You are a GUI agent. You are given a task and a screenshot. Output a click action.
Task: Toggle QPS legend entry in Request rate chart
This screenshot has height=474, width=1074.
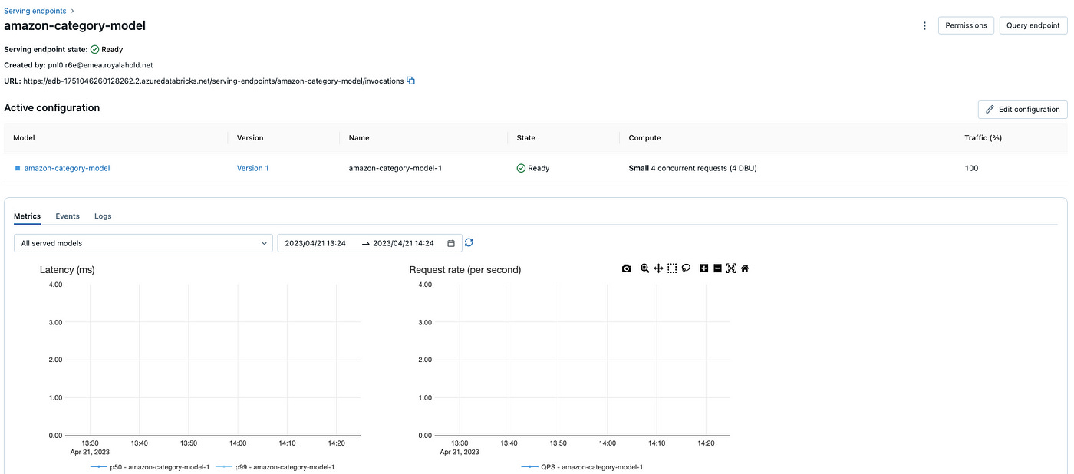click(x=581, y=466)
